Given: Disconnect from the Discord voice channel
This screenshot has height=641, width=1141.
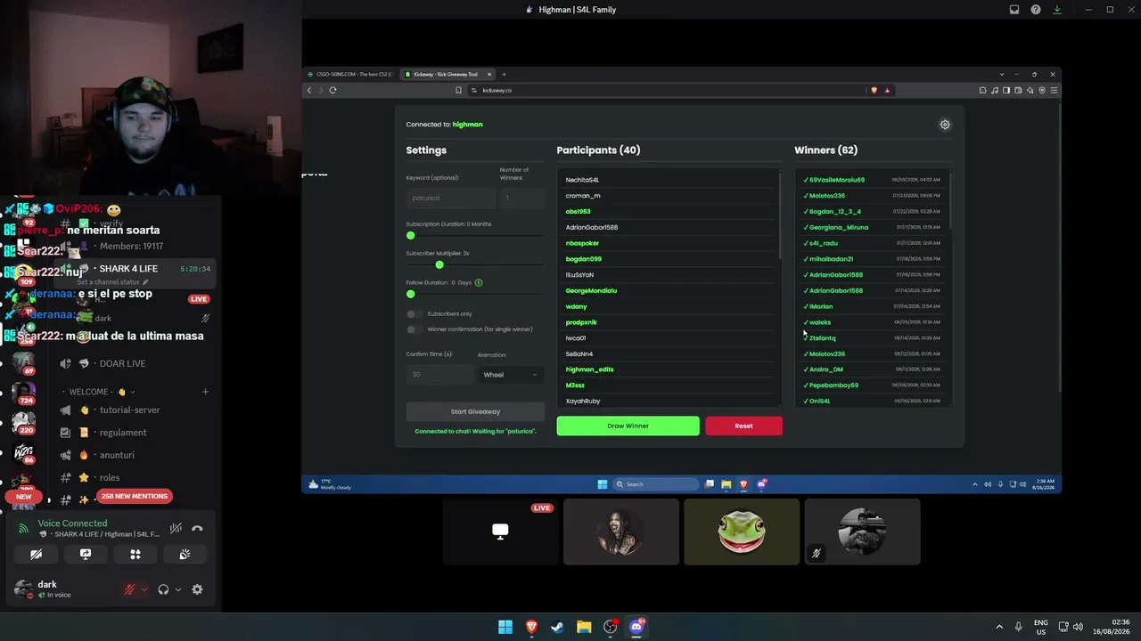Looking at the screenshot, I should point(197,529).
